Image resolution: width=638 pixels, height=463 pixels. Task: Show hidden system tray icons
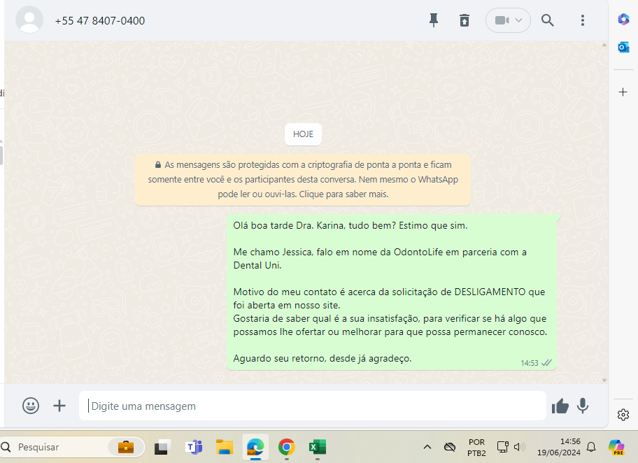427,447
